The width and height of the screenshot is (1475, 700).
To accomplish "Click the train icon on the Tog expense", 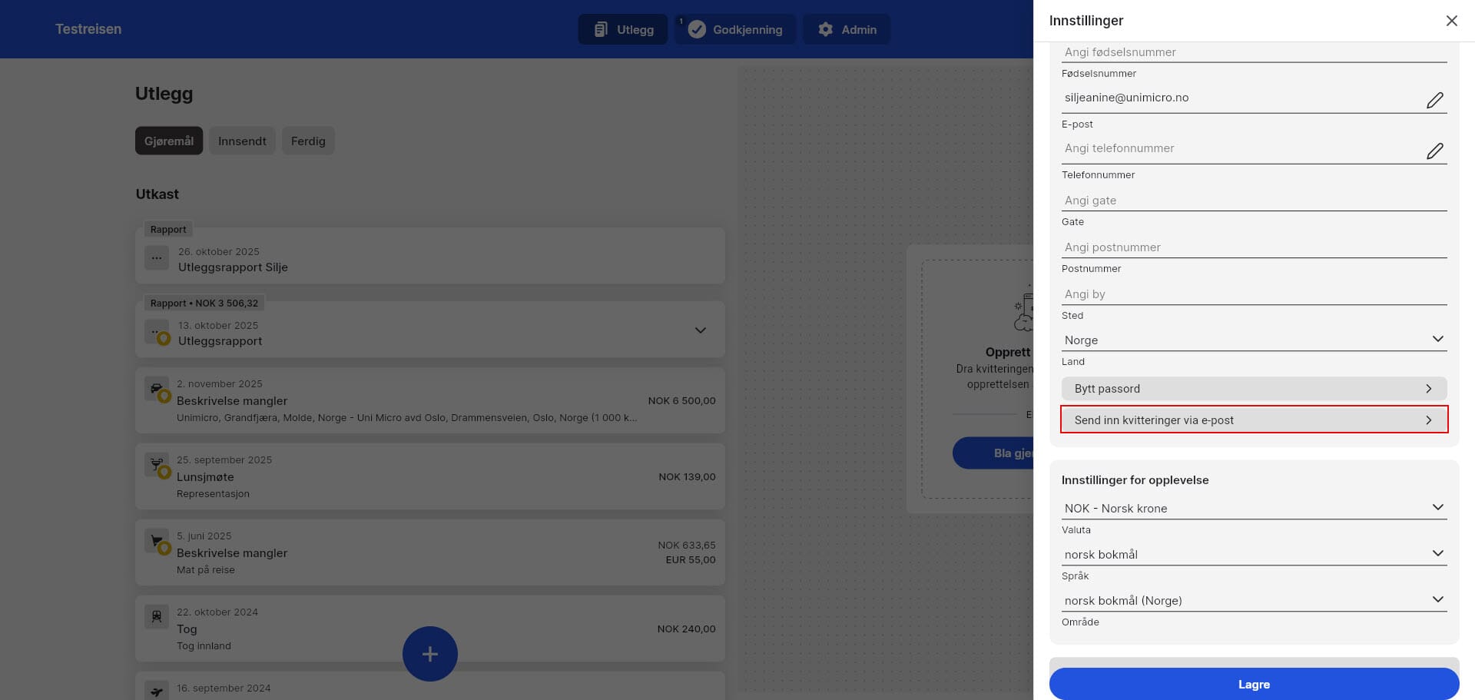I will pyautogui.click(x=157, y=616).
